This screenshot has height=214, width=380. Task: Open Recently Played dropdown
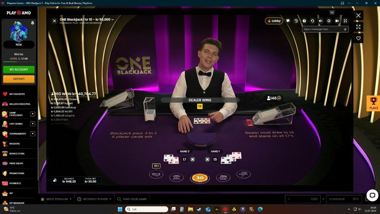click(x=94, y=199)
